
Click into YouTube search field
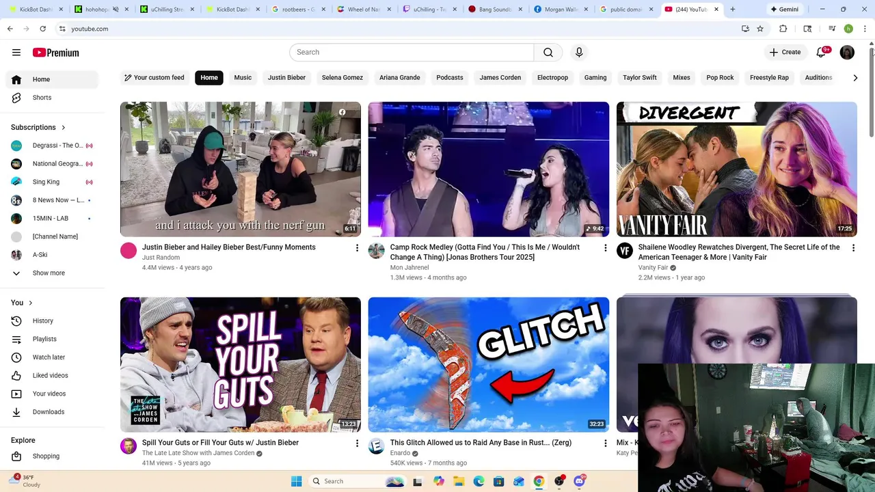point(412,53)
